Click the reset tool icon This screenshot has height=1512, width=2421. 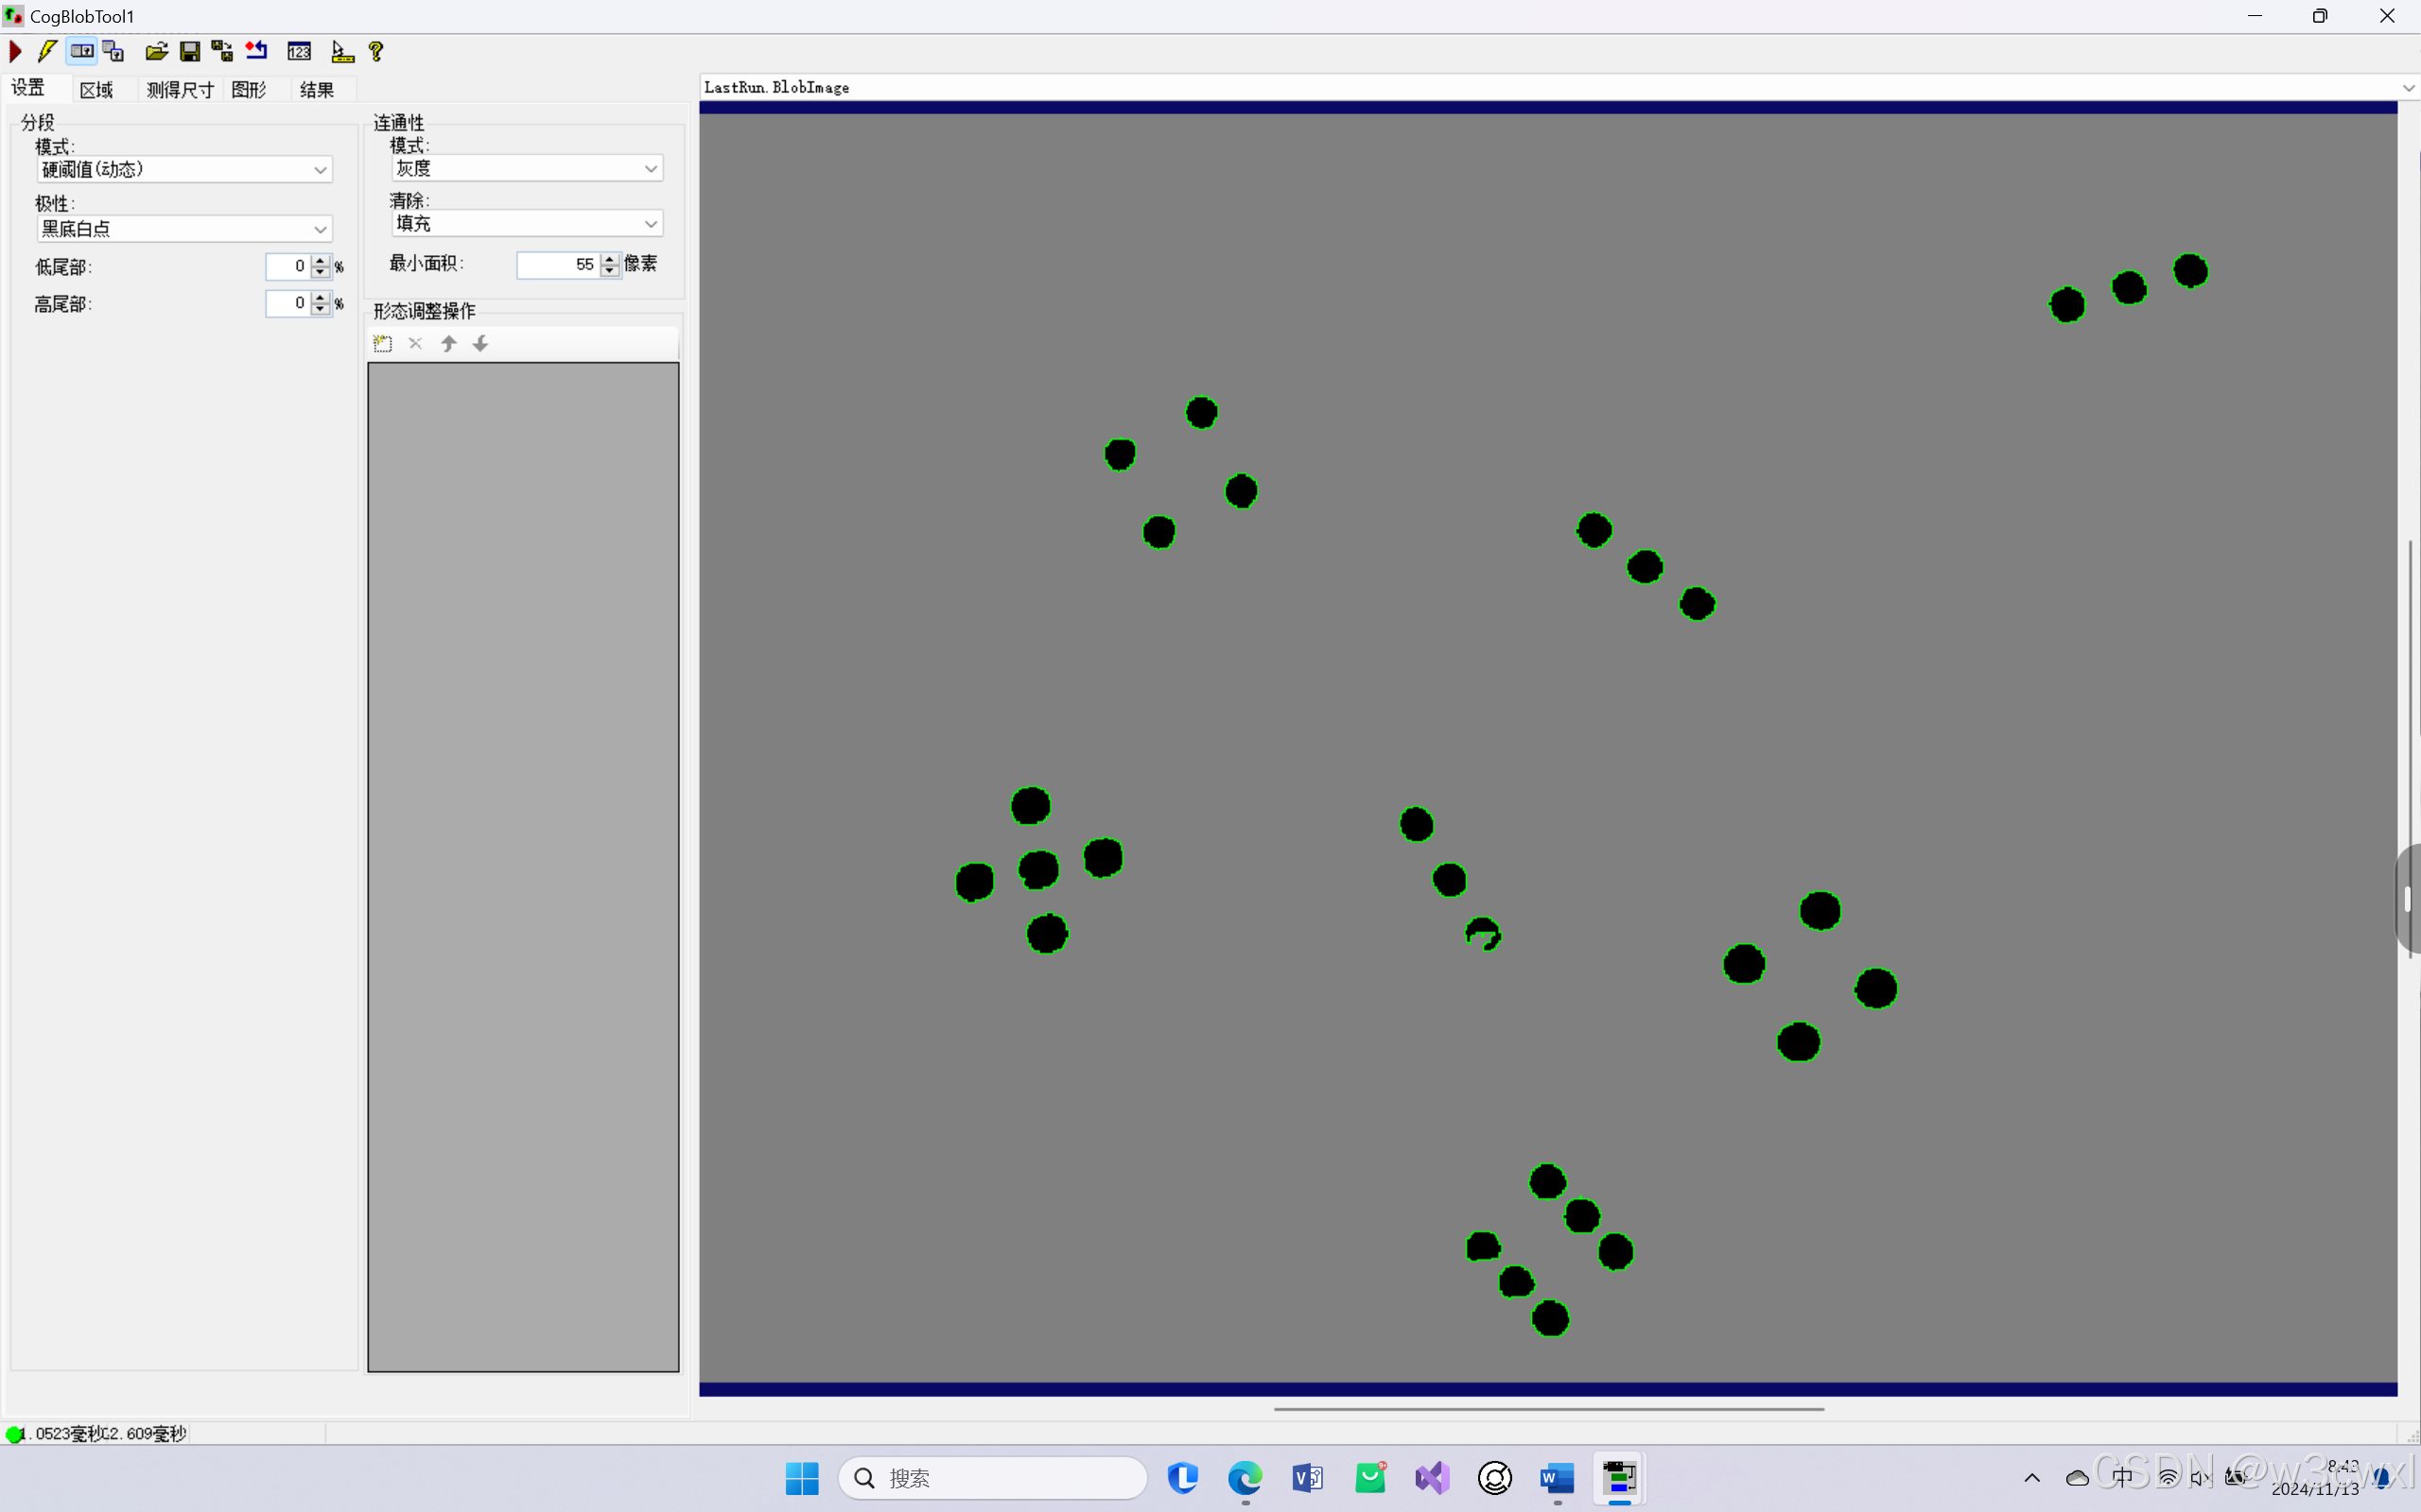(257, 51)
